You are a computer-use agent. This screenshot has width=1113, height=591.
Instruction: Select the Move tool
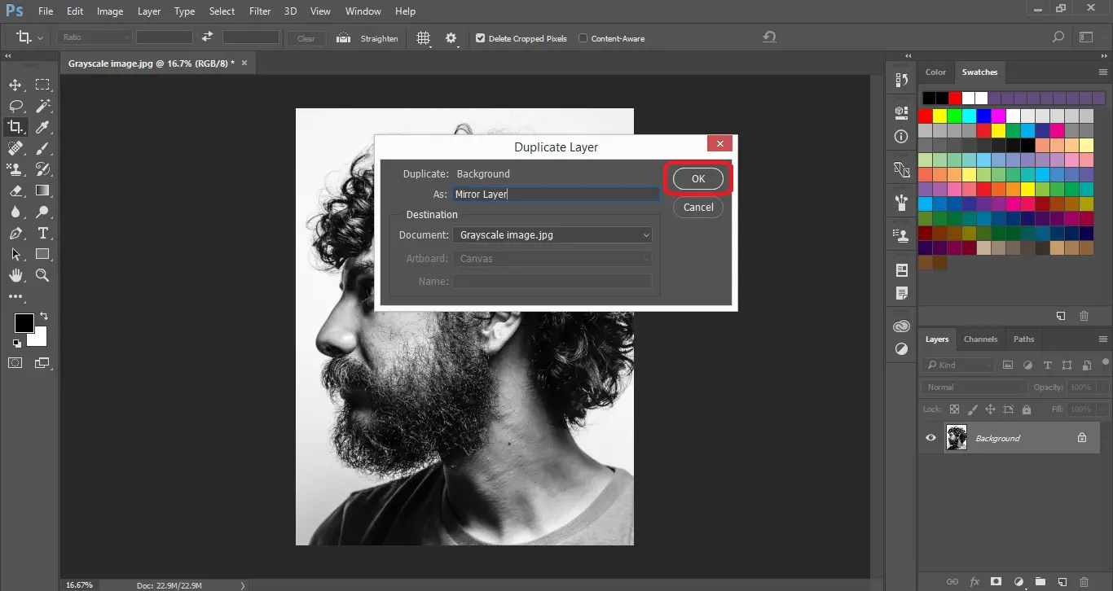click(x=15, y=85)
